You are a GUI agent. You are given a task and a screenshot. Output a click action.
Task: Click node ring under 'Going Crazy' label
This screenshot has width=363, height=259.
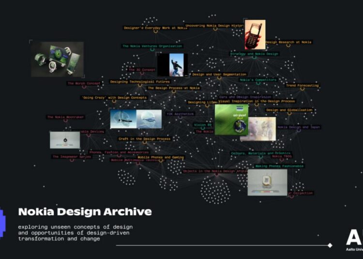[x=114, y=101]
